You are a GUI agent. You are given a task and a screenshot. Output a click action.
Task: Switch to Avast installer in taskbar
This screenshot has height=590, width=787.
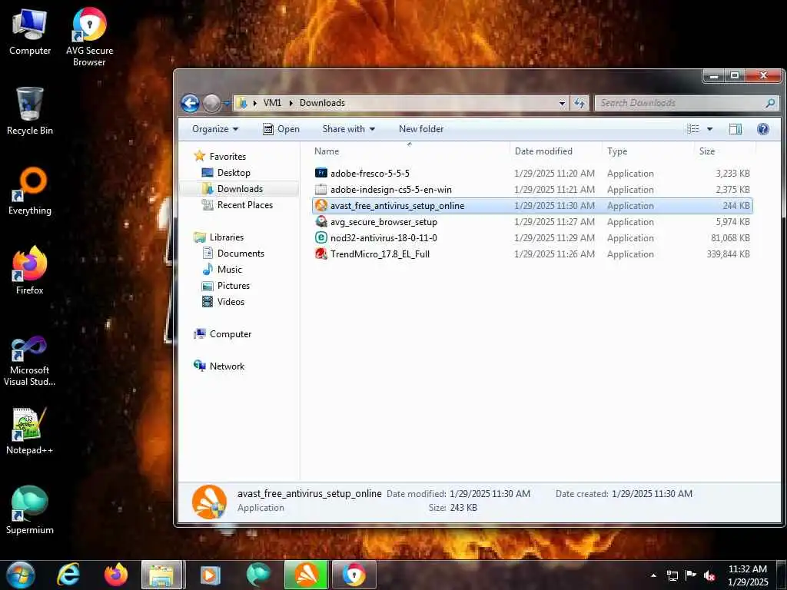click(x=306, y=575)
